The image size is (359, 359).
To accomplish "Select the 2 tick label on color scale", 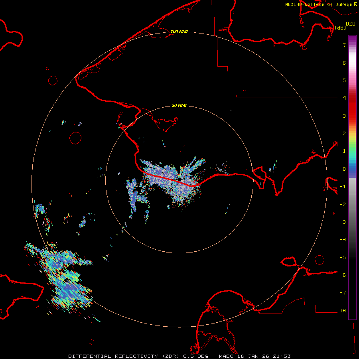I will click(344, 134).
